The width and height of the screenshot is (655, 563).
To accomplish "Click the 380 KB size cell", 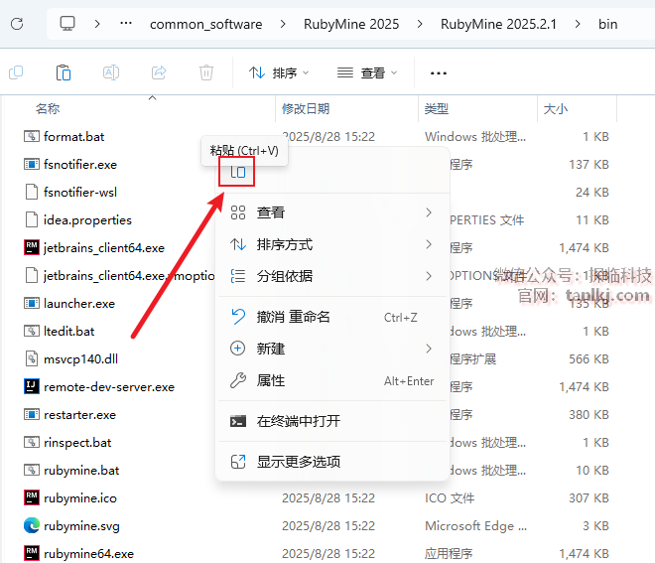I will (x=589, y=414).
